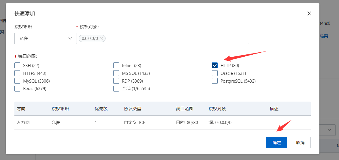This screenshot has width=339, height=160.
Task: Select the MySQL (3306) checkbox
Action: pos(18,81)
